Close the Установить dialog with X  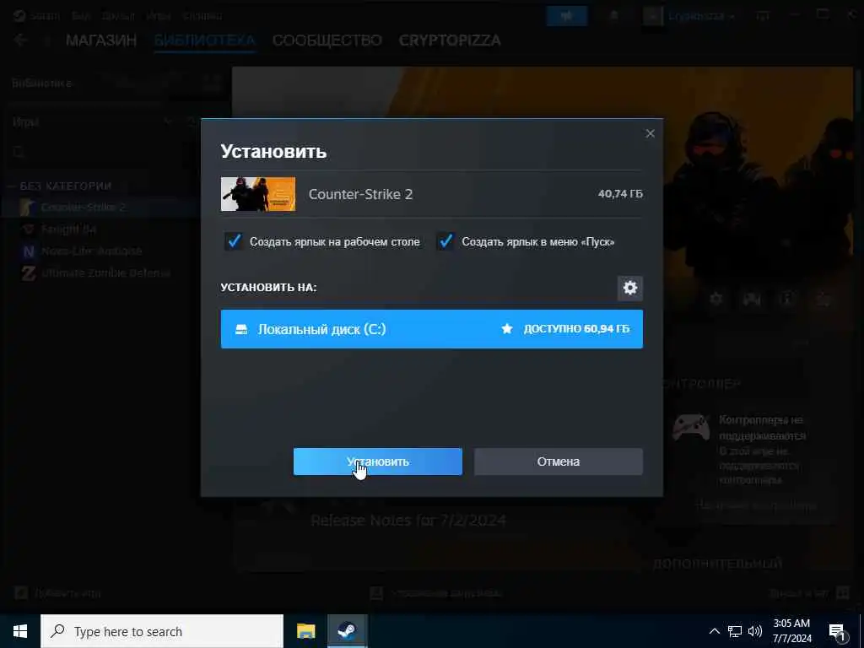(x=651, y=133)
